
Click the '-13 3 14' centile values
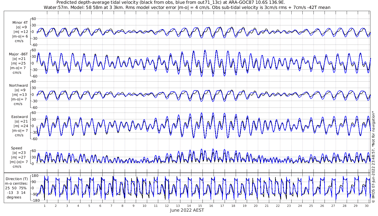(x=17, y=193)
